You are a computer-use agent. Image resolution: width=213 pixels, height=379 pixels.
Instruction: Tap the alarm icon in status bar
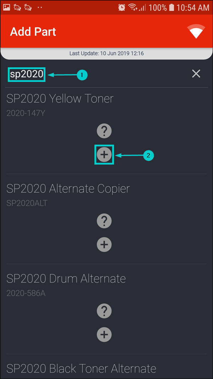[122, 7]
